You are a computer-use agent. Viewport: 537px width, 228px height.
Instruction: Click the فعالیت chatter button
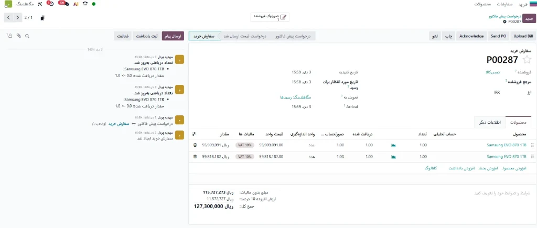(x=123, y=36)
